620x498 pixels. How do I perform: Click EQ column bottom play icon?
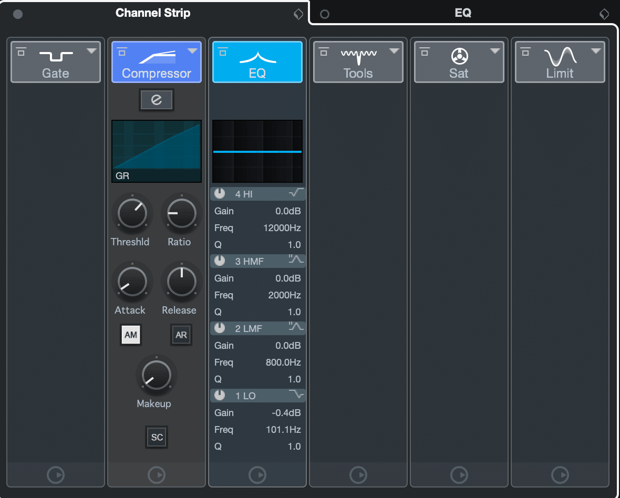257,475
